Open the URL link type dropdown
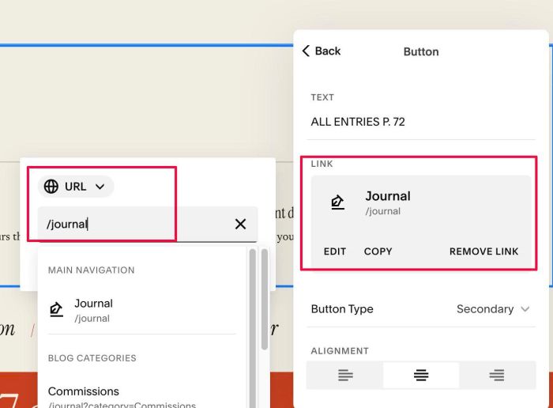The image size is (553, 408). pyautogui.click(x=76, y=187)
